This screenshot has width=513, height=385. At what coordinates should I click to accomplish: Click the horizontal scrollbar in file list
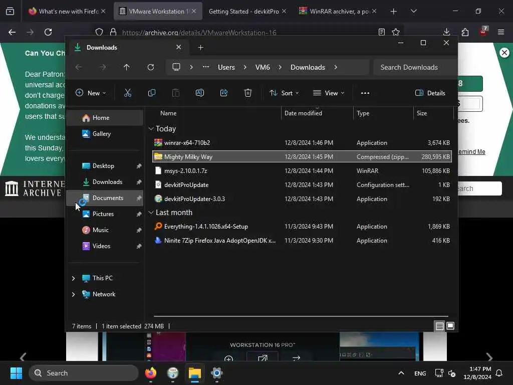301,316
